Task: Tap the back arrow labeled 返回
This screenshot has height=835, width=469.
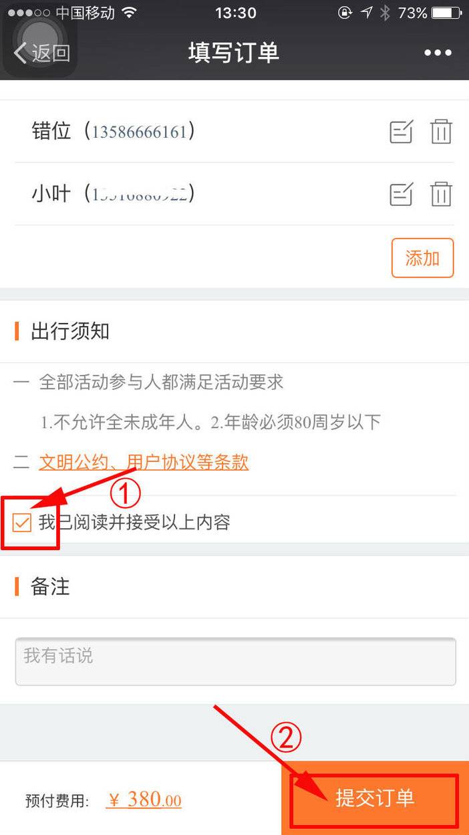Action: pyautogui.click(x=41, y=53)
